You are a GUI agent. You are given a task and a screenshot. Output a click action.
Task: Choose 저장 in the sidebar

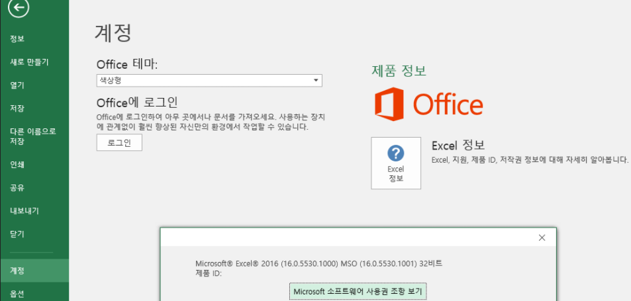tap(17, 108)
